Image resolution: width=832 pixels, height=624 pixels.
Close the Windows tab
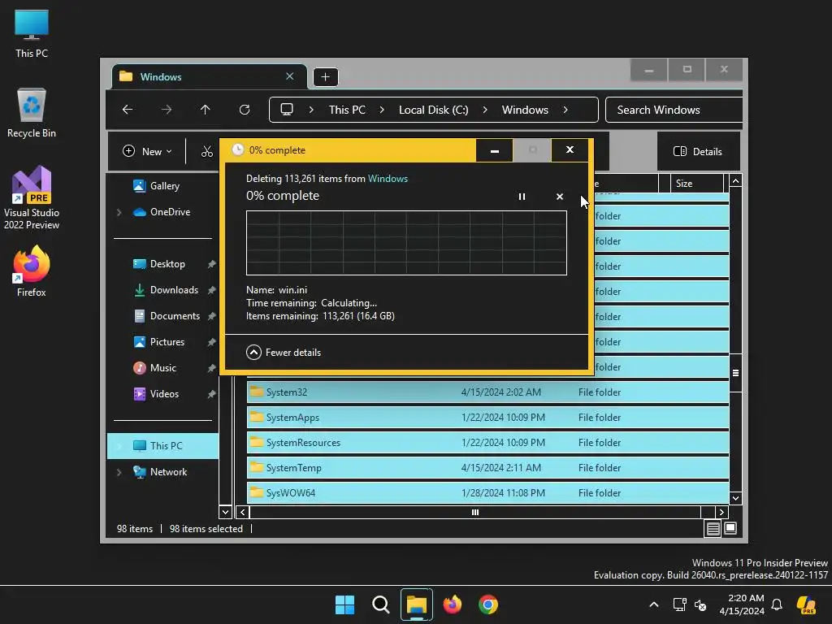click(290, 76)
